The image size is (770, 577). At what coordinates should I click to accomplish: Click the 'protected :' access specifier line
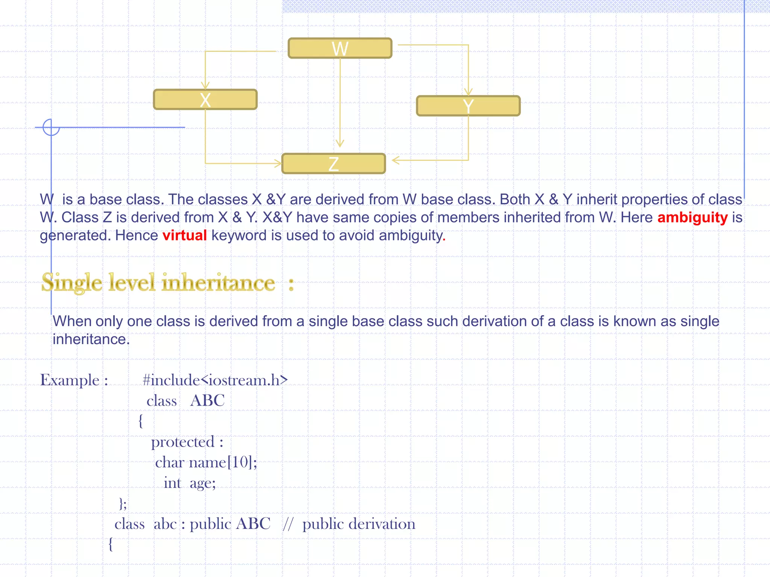pyautogui.click(x=187, y=442)
